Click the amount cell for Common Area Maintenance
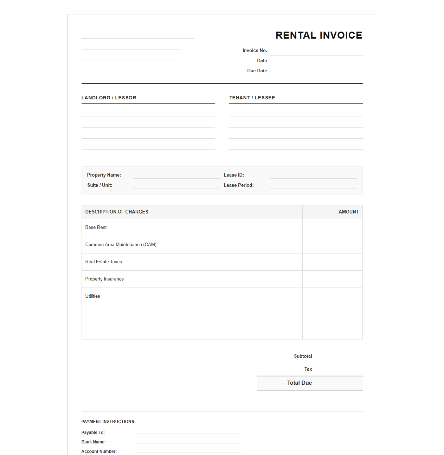This screenshot has width=444, height=455. [333, 245]
